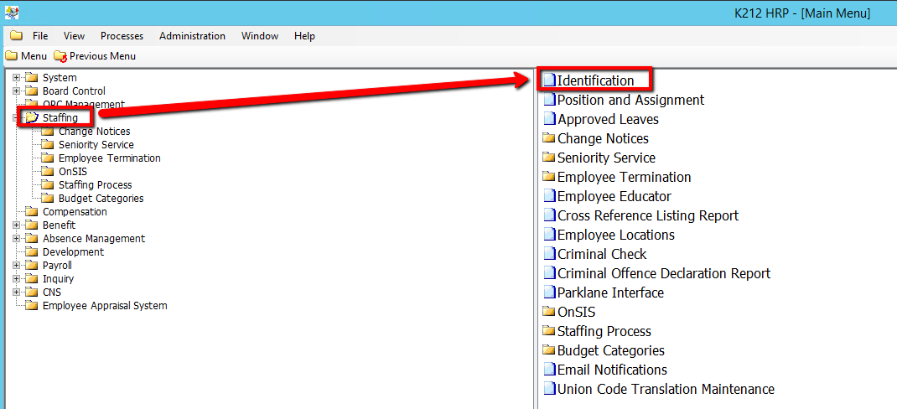The image size is (897, 409).
Task: Expand the Absence Management tree node
Action: point(16,239)
